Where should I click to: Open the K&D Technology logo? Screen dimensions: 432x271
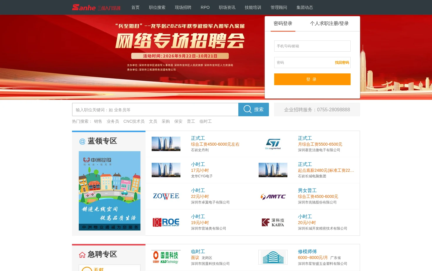tap(166, 257)
